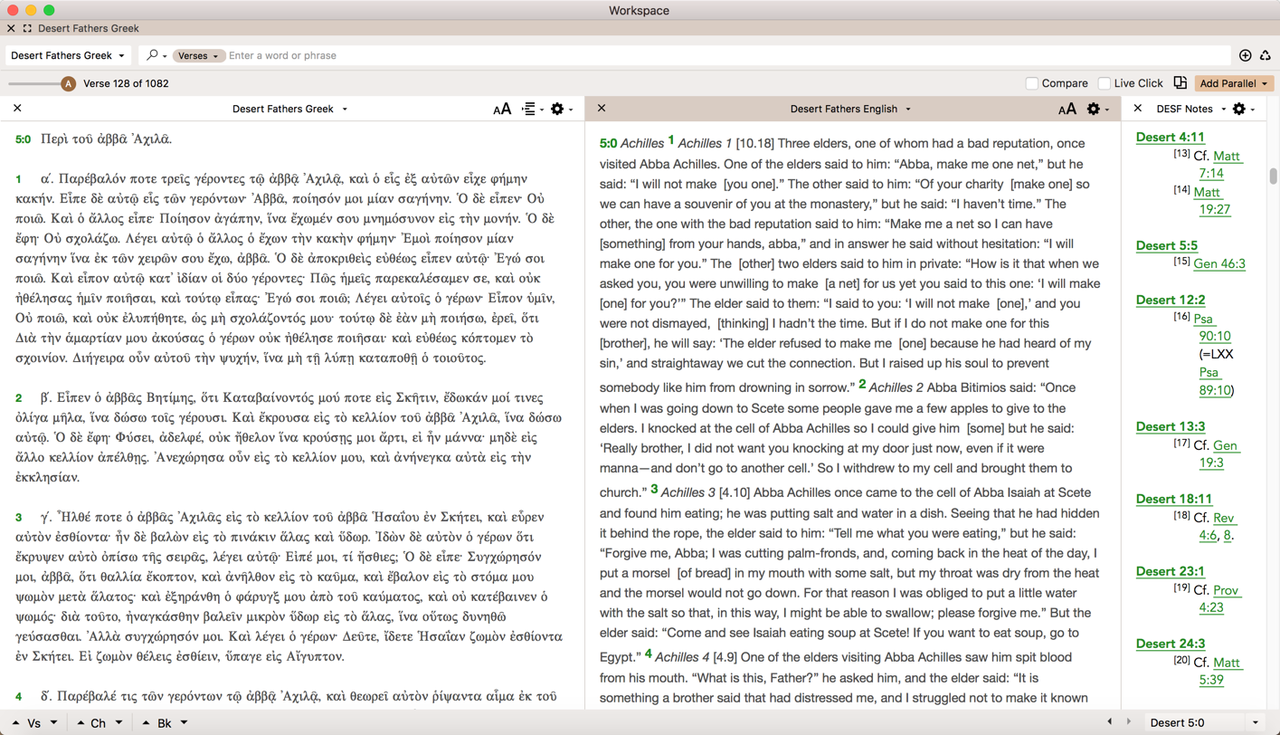Open Desert Fathers Greek module dropdown

click(x=68, y=56)
